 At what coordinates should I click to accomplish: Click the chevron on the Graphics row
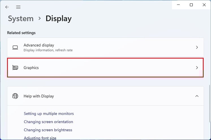coord(197,68)
